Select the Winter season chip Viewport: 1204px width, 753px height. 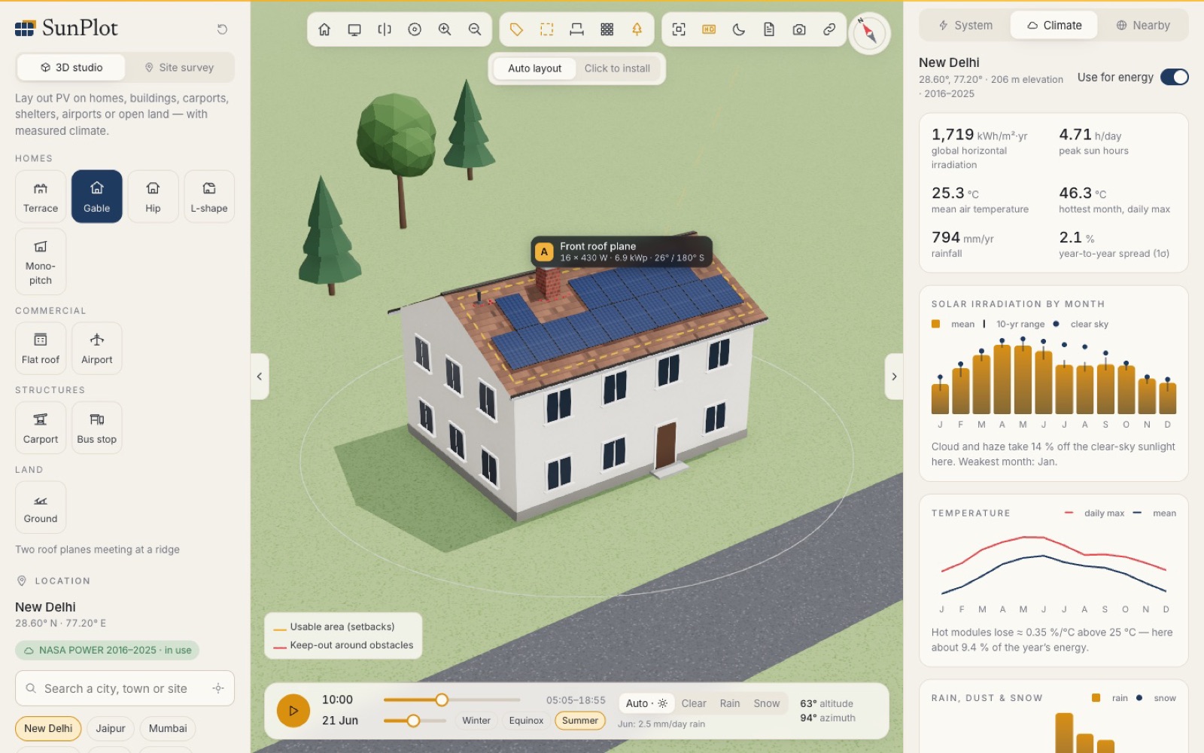476,721
